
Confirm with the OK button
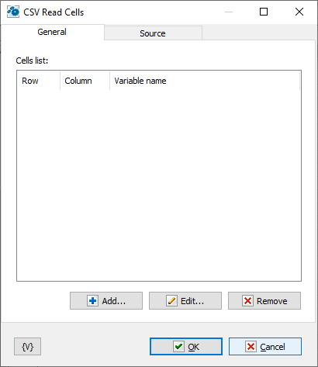coord(186,347)
